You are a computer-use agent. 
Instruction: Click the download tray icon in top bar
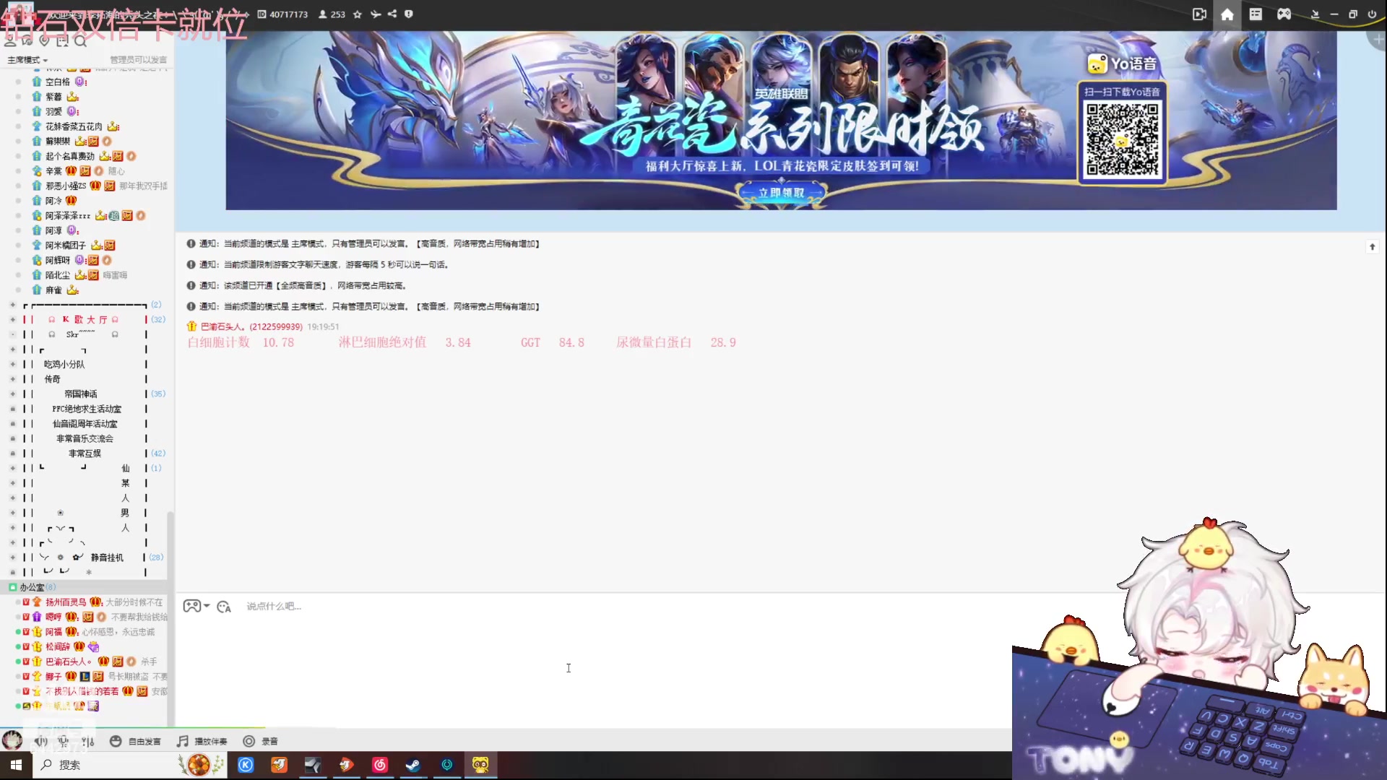coord(1315,14)
